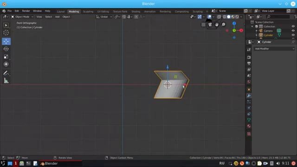Select the Cursor tool in toolbar
The image size is (297, 167).
coord(6,33)
